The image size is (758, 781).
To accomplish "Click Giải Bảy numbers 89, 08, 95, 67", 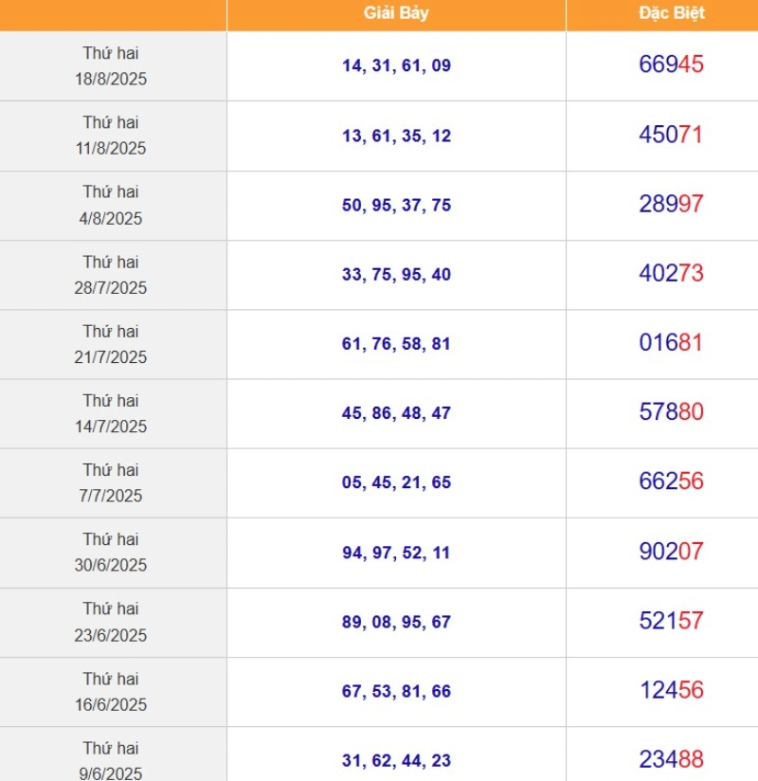I will pos(396,622).
